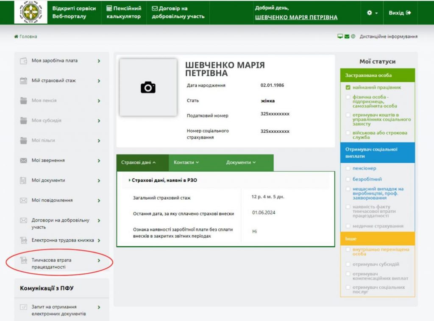The width and height of the screenshot is (434, 321).
Task: Click Вихід logout button
Action: click(x=400, y=13)
